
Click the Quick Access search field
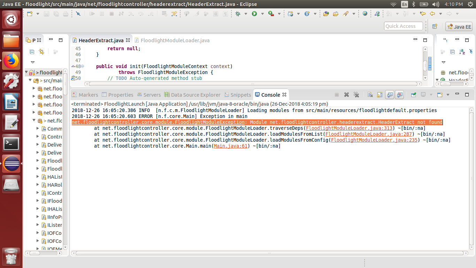pos(404,26)
